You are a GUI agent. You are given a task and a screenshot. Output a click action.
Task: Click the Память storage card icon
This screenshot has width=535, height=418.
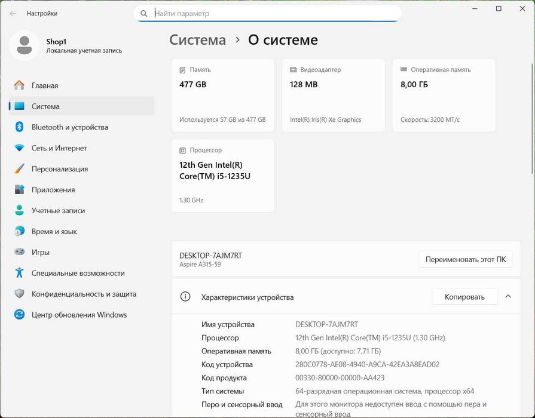[182, 70]
